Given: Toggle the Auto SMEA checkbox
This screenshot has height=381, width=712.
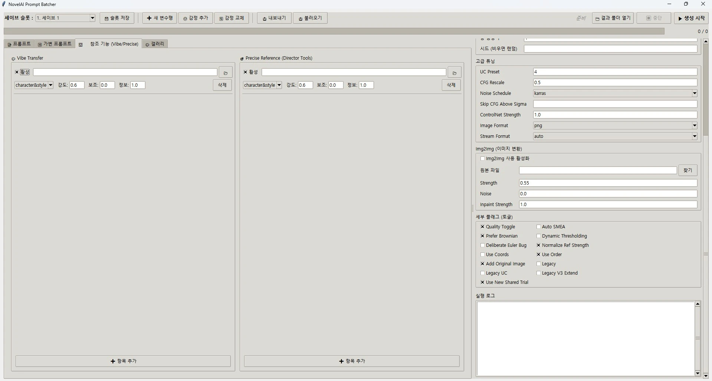Looking at the screenshot, I should coord(539,226).
